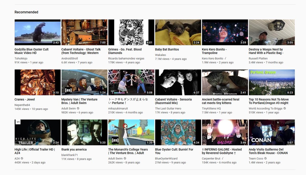Click the Blue Oyster Cult: Burnin' For You title
Image resolution: width=306 pixels, height=175 pixels.
[x=174, y=151]
